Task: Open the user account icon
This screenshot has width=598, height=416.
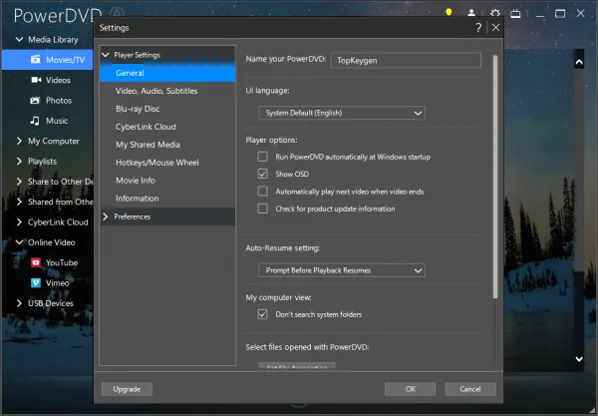Action: point(471,13)
